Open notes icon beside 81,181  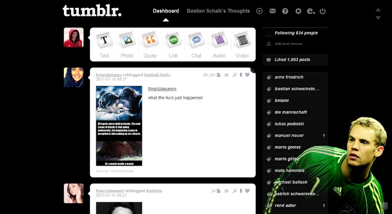point(219,75)
